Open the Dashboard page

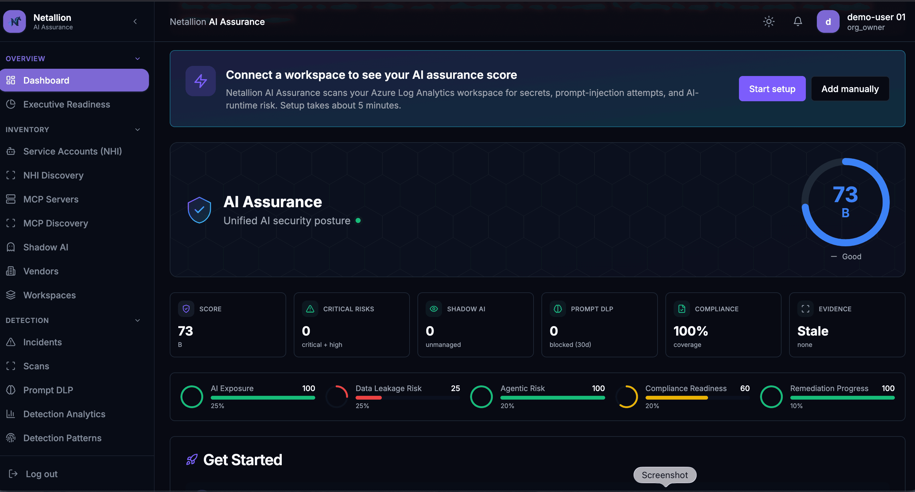tap(74, 80)
